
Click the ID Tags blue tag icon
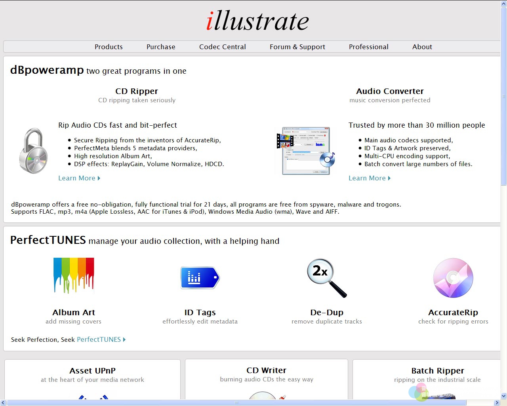(x=200, y=277)
